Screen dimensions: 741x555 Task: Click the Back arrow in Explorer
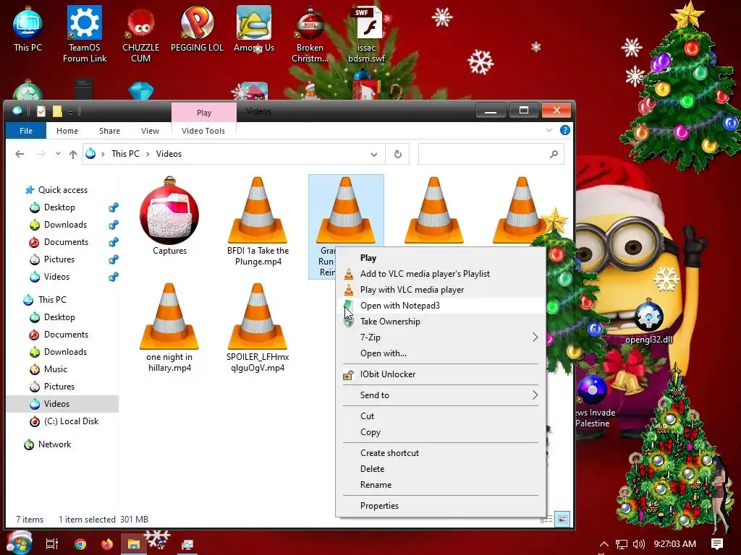coord(20,154)
